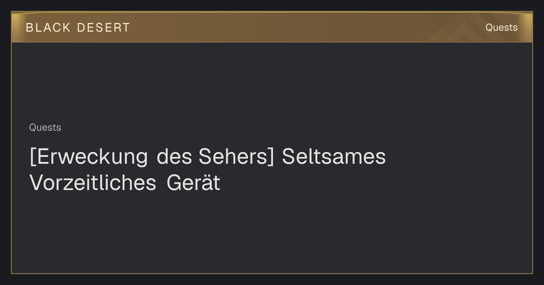The image size is (544, 285).
Task: Click the gold border line under header
Action: (272, 42)
